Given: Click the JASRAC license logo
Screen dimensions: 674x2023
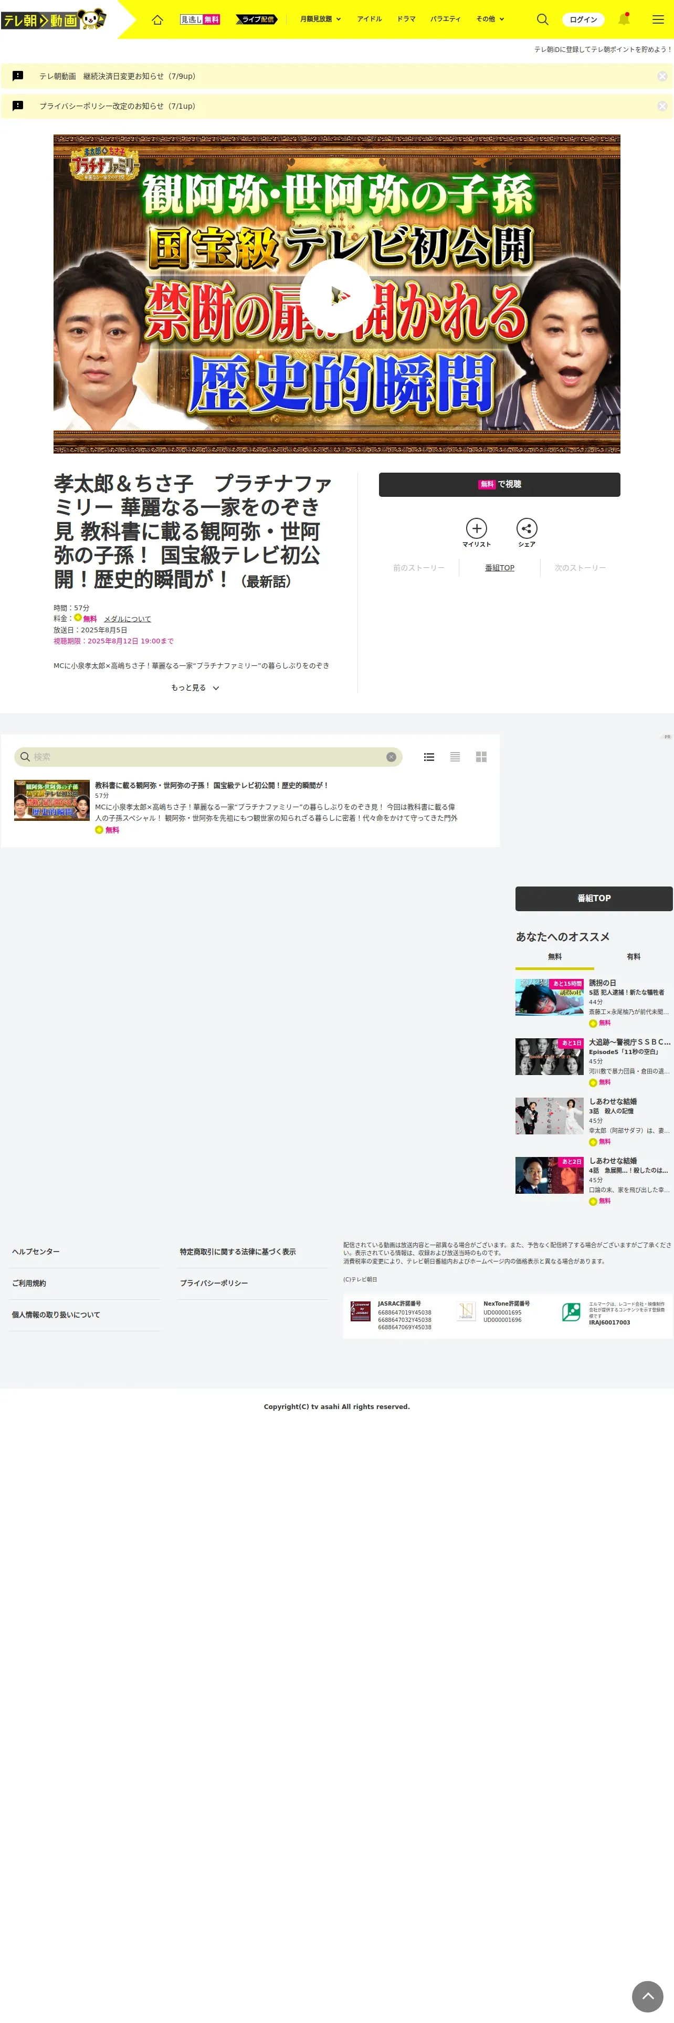Looking at the screenshot, I should point(360,1311).
